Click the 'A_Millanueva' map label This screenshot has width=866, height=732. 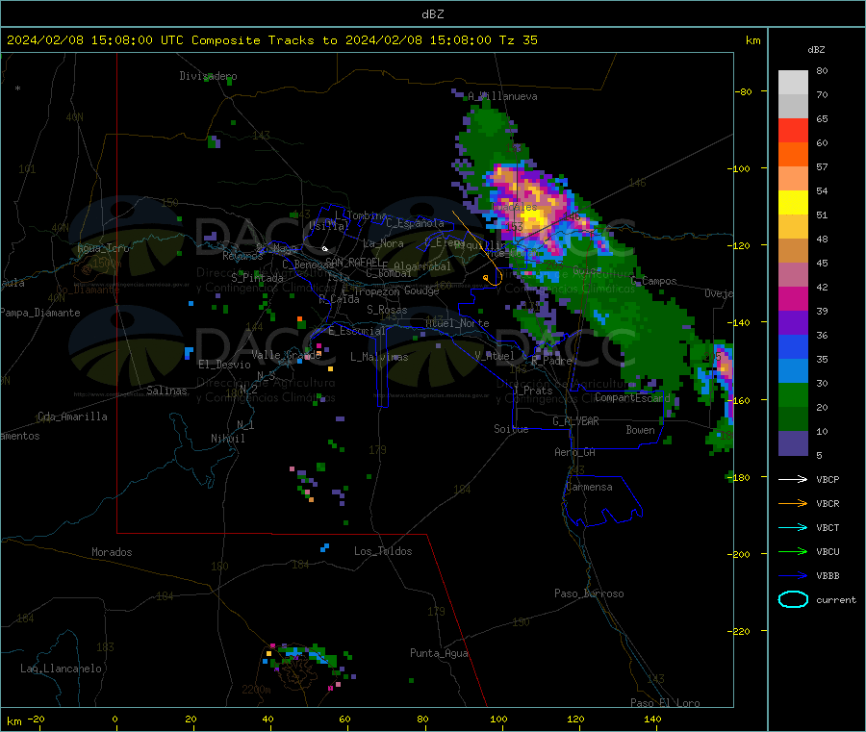(x=502, y=96)
